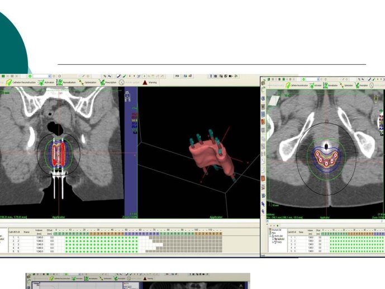
Task: Open Prescription step in right window
Action: pyautogui.click(x=362, y=86)
